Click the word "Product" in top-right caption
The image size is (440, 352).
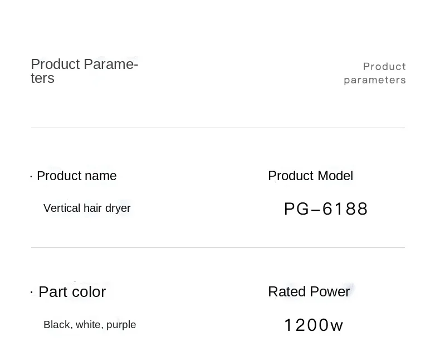pos(384,67)
